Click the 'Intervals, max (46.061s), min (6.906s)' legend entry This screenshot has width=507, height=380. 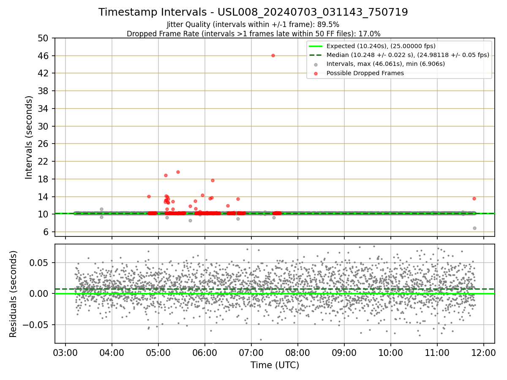pyautogui.click(x=385, y=64)
